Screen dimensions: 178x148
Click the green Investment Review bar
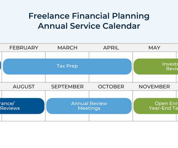156,67
